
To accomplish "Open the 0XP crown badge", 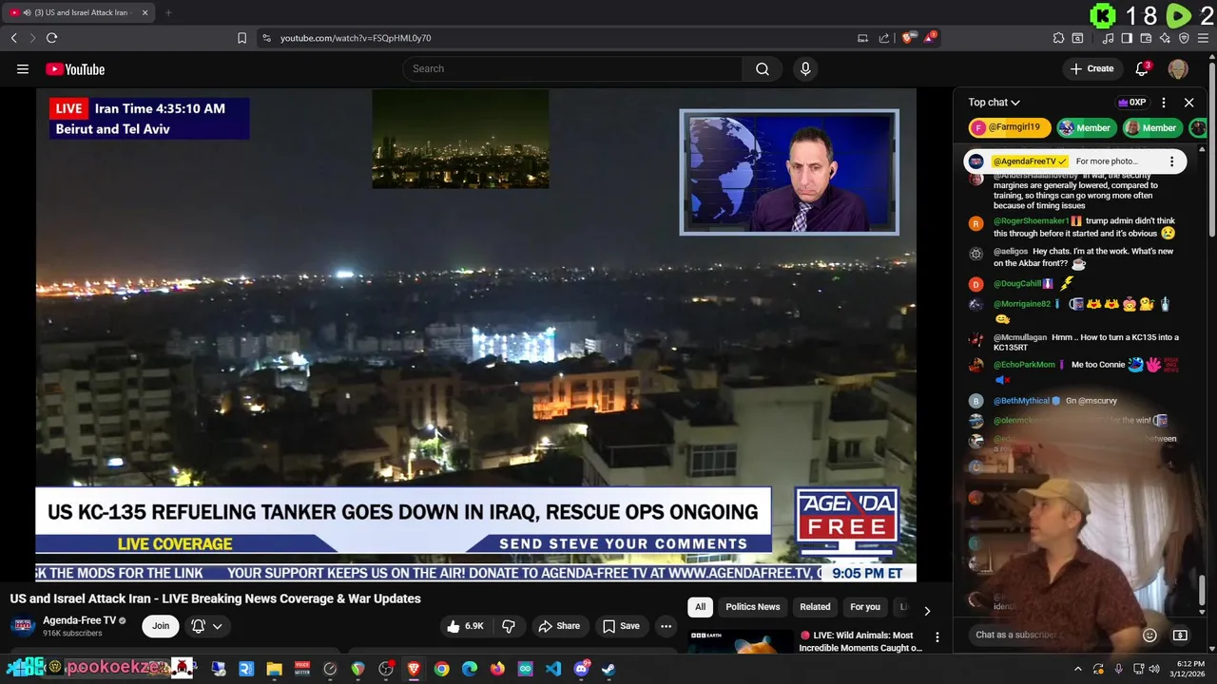I will tap(1131, 103).
